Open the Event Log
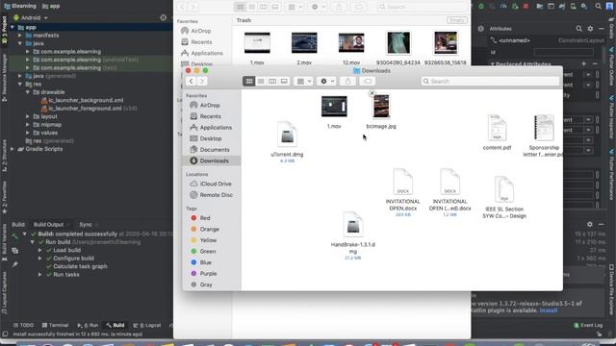This screenshot has width=616, height=346. 588,325
